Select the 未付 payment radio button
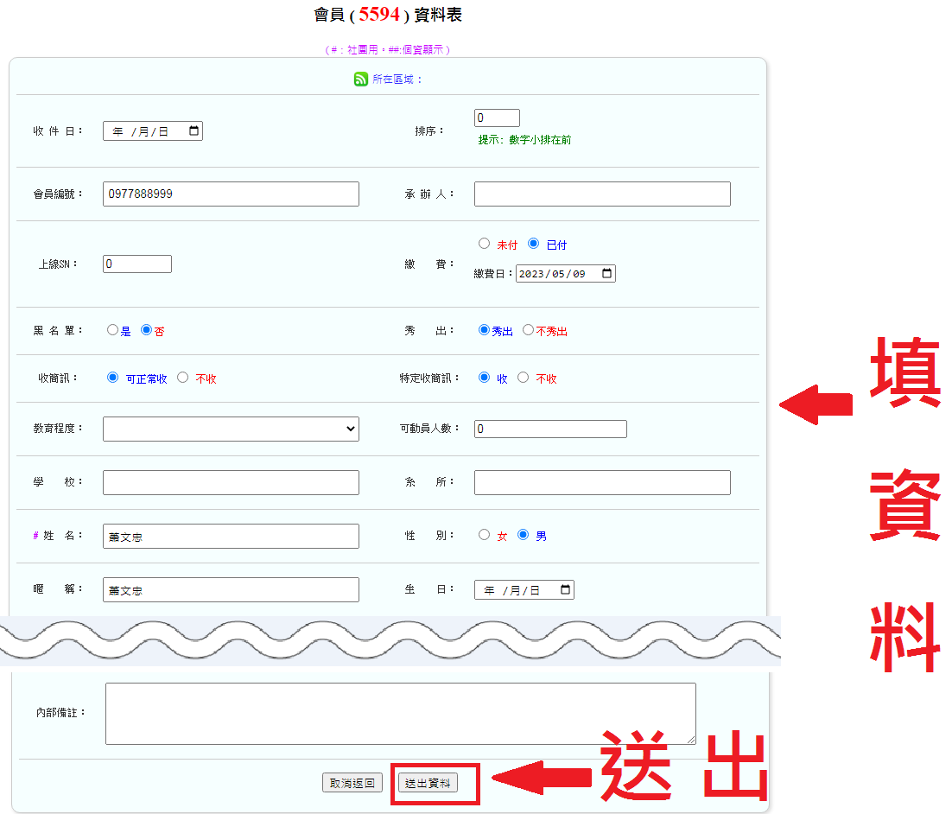This screenshot has height=814, width=952. (484, 244)
